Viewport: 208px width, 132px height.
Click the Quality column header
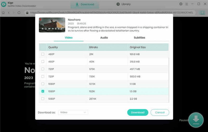pyautogui.click(x=67, y=47)
